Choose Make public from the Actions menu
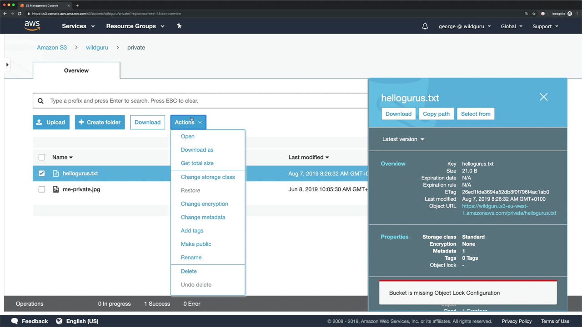Image resolution: width=582 pixels, height=327 pixels. (x=196, y=244)
